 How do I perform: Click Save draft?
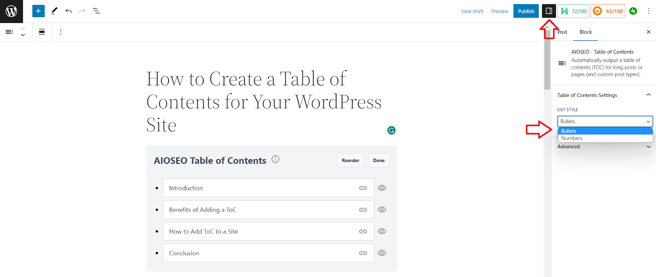[x=472, y=11]
